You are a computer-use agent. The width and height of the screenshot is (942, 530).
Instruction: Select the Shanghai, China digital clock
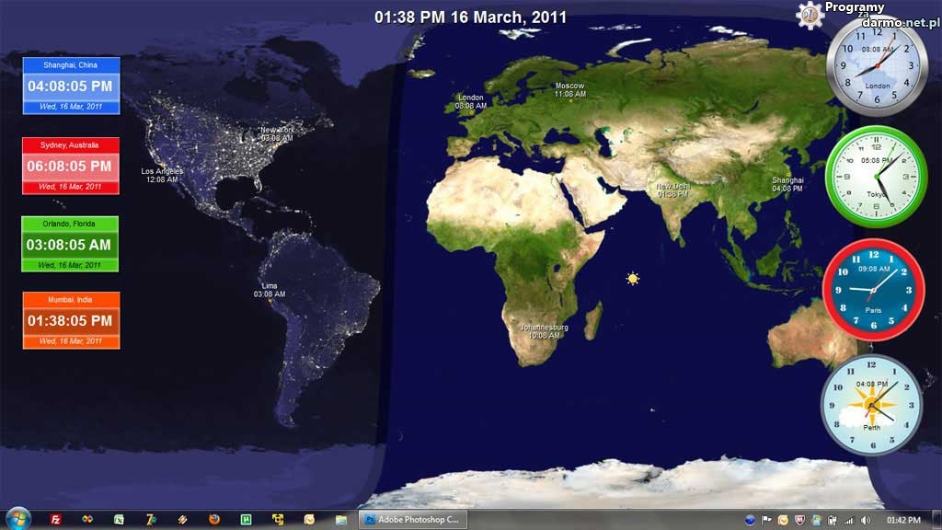point(71,86)
